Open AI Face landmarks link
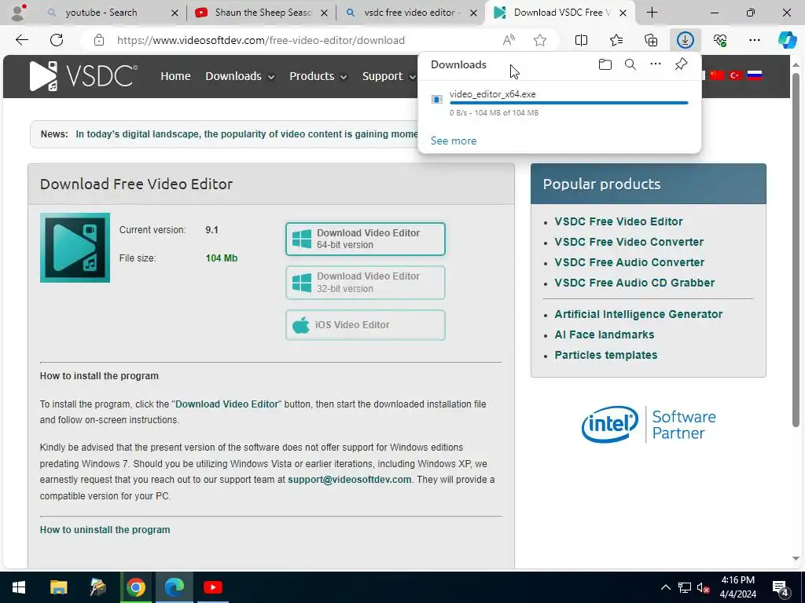 tap(605, 334)
